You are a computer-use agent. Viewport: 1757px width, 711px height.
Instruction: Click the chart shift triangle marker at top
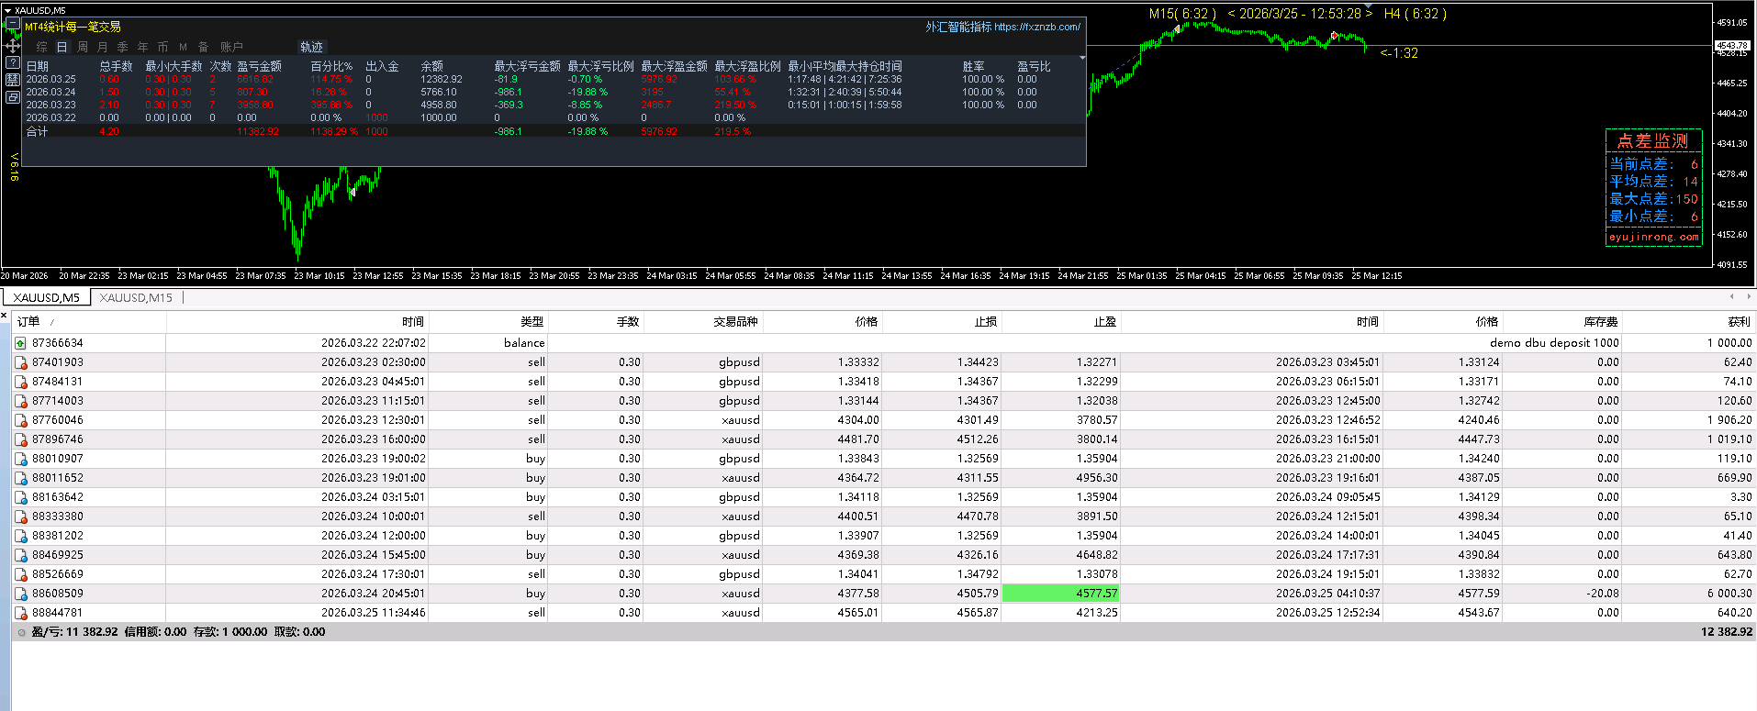[x=1369, y=6]
